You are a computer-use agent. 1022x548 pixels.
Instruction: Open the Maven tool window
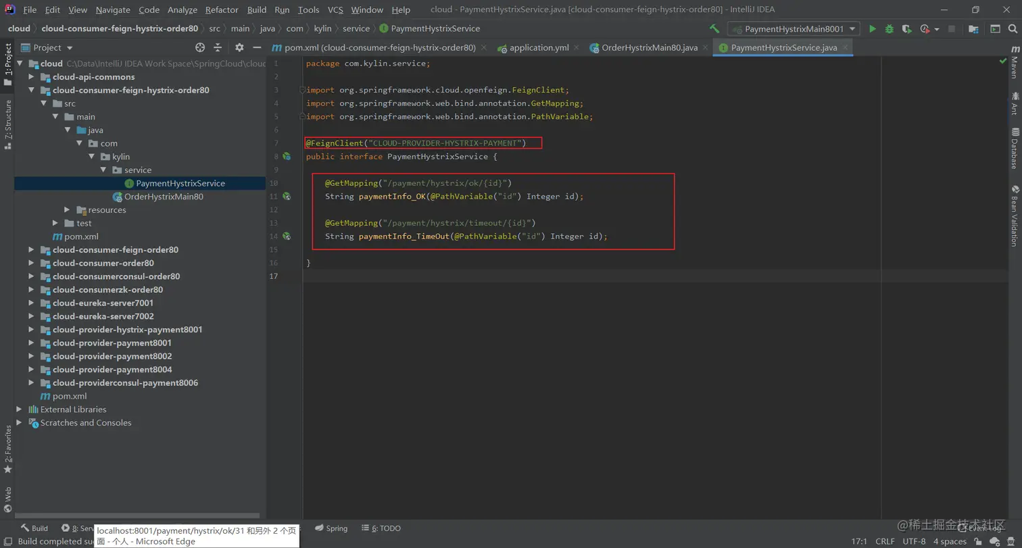tap(1015, 62)
